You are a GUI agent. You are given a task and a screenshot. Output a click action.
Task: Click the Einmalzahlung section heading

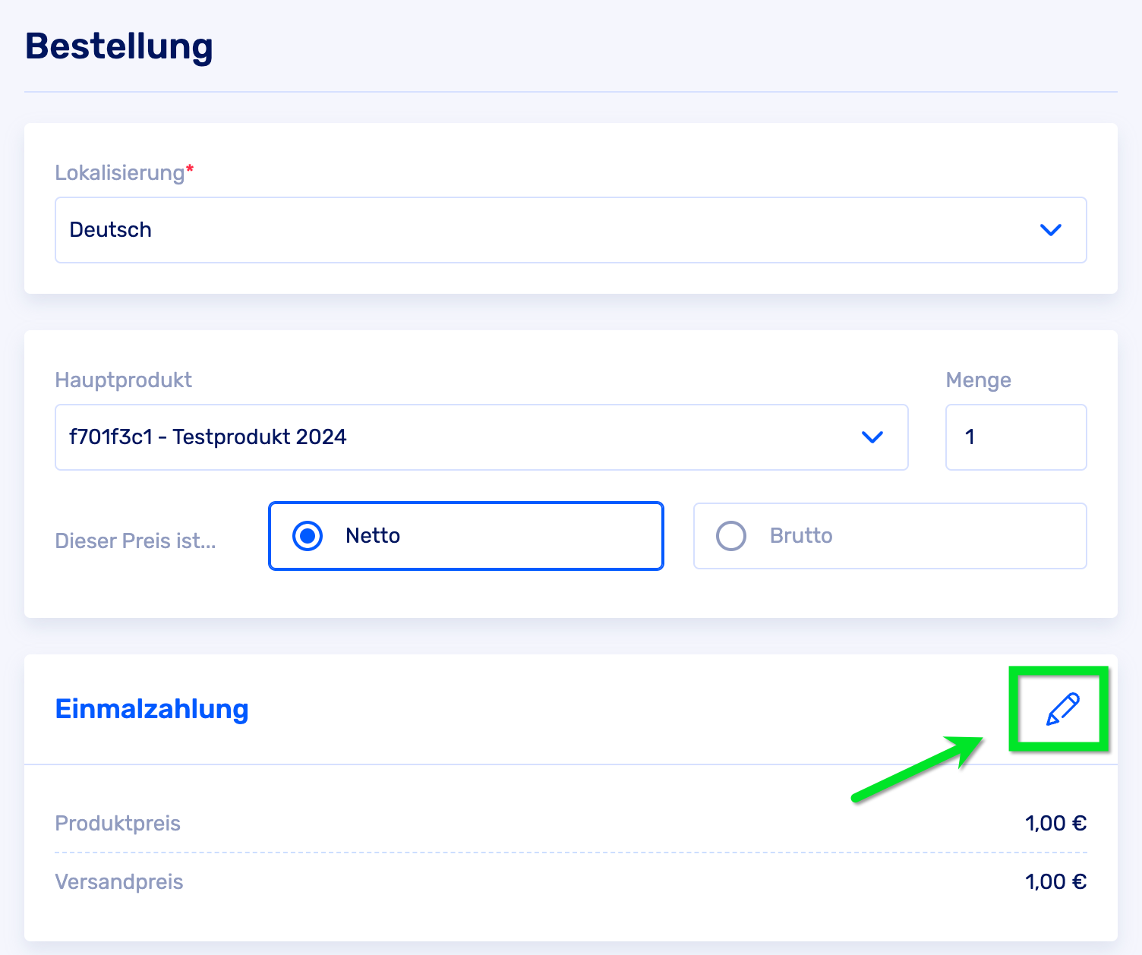[x=152, y=709]
